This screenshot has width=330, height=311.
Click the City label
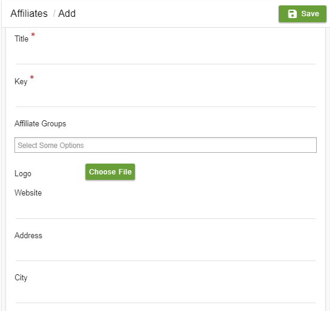tap(21, 278)
